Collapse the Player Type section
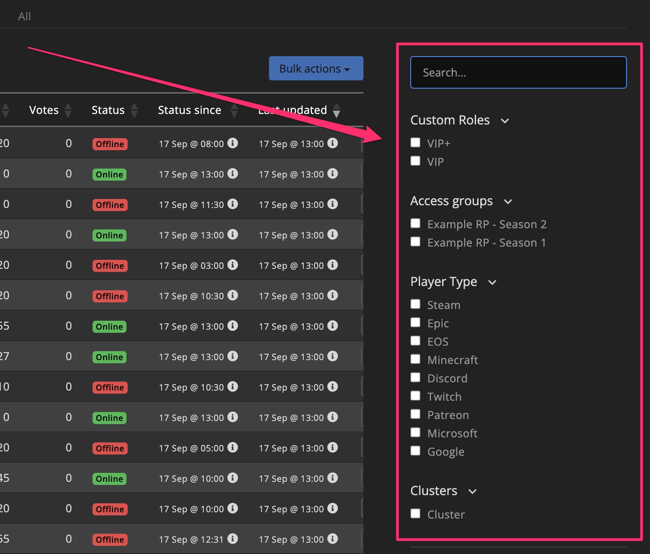 (x=492, y=282)
